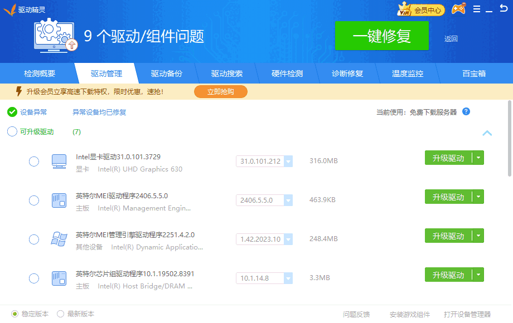Image resolution: width=513 pixels, height=323 pixels.
Task: Click the blue help question mark icon
Action: pos(466,111)
